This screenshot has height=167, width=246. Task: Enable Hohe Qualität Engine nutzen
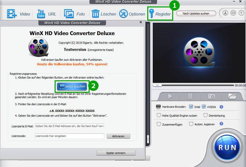(x=159, y=115)
